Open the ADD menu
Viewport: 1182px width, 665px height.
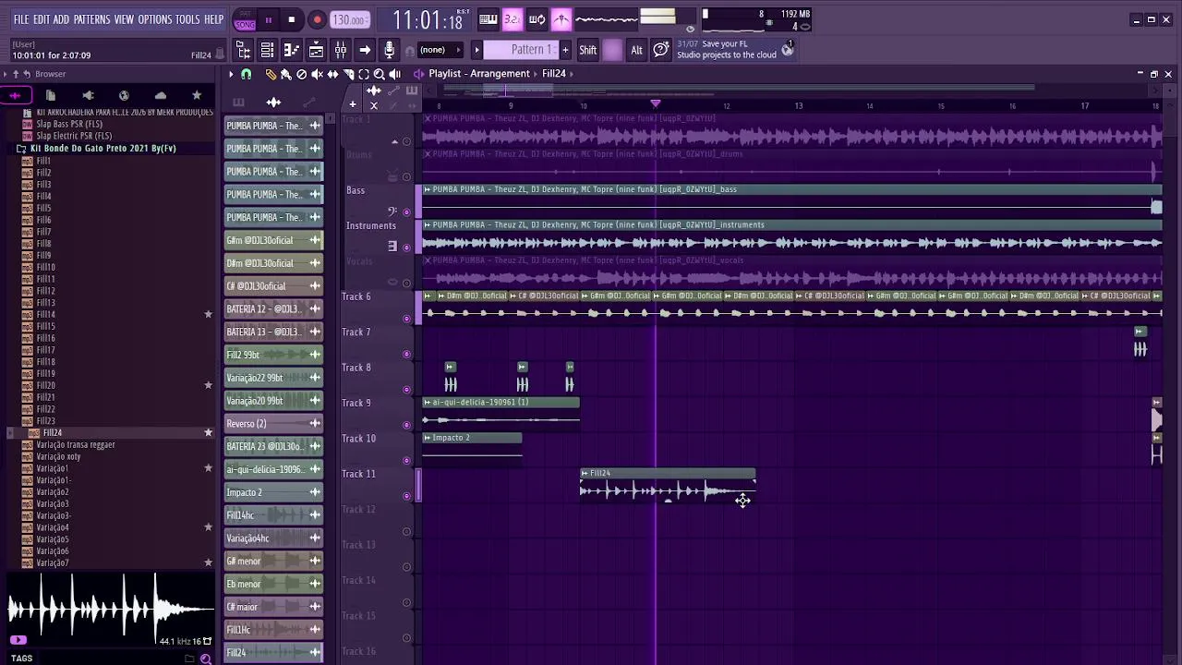[x=61, y=19]
